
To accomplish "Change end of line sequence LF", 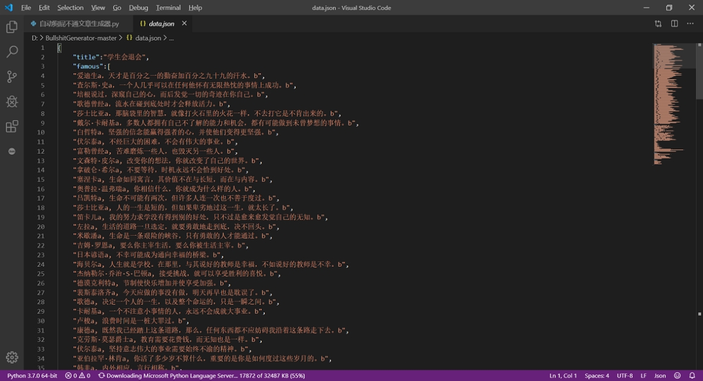I will click(x=643, y=376).
